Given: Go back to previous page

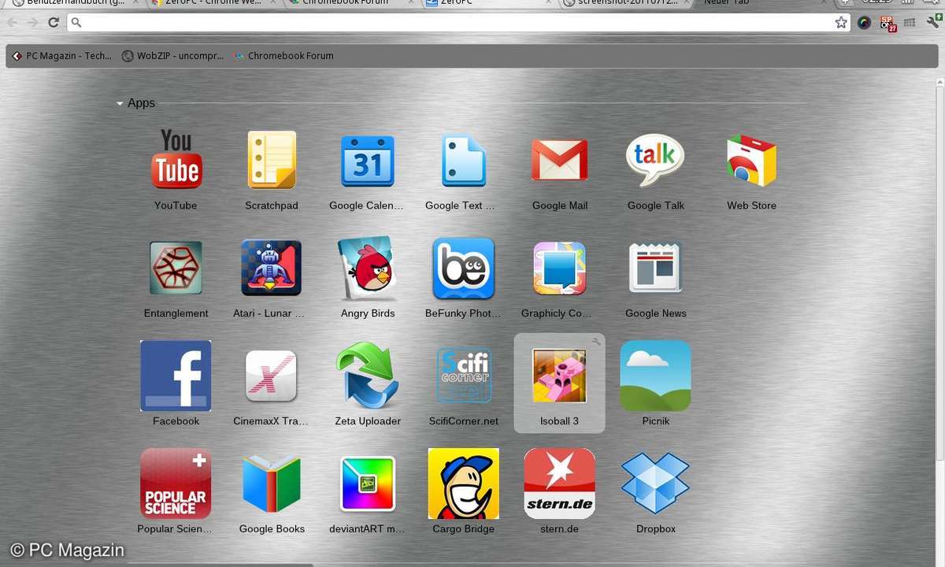Looking at the screenshot, I should click(x=13, y=23).
